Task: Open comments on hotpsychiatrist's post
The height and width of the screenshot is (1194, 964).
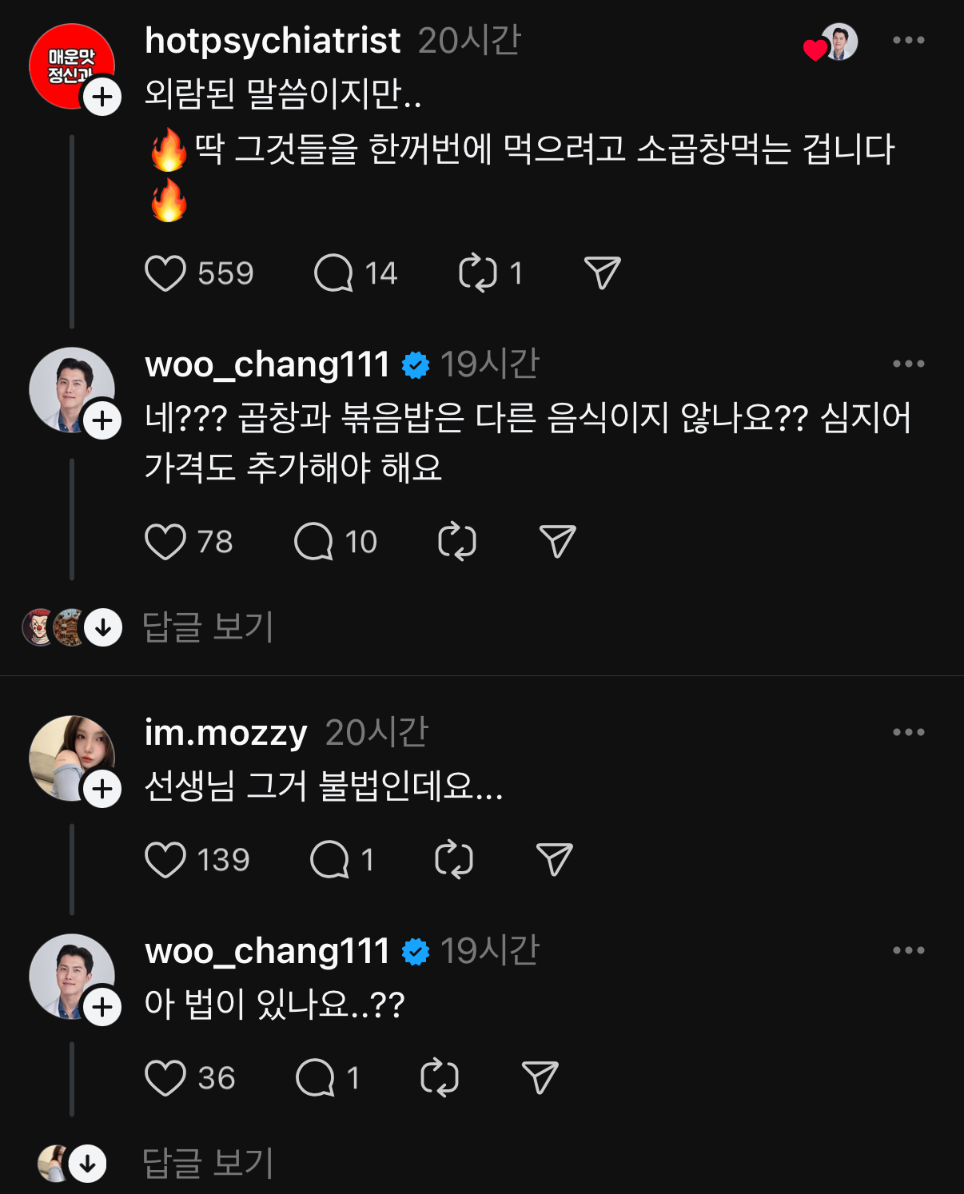Action: 333,273
